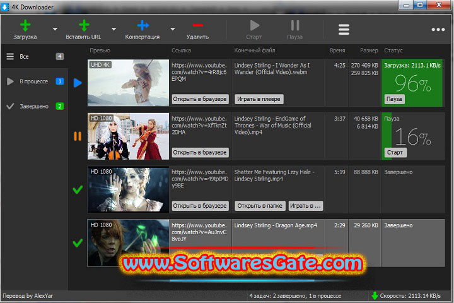Click Пауза button in 96% status cell
Viewport: 454px width, 303px height.
(x=394, y=99)
